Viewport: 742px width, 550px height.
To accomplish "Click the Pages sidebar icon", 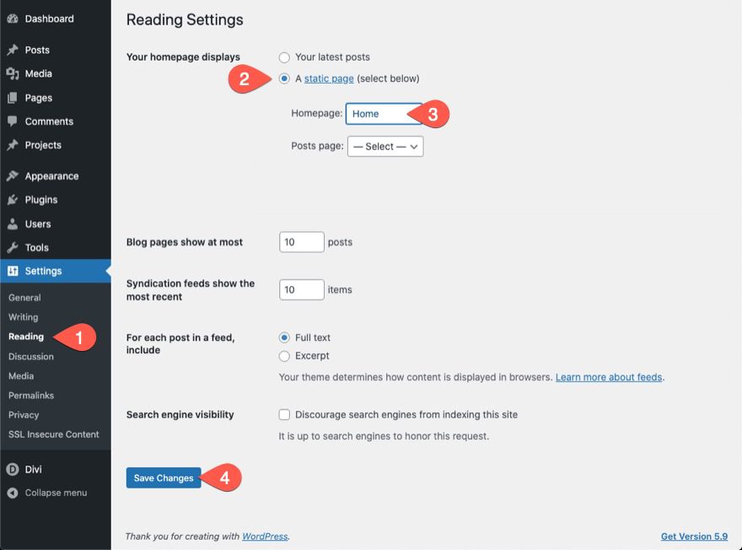I will click(x=13, y=97).
